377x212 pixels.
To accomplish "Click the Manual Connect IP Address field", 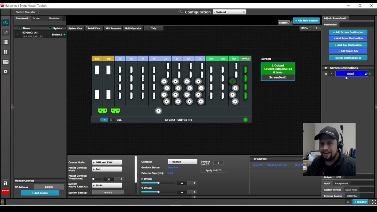I will point(49,187).
